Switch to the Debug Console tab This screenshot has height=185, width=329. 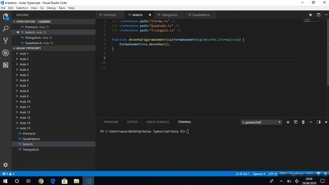pos(158,122)
